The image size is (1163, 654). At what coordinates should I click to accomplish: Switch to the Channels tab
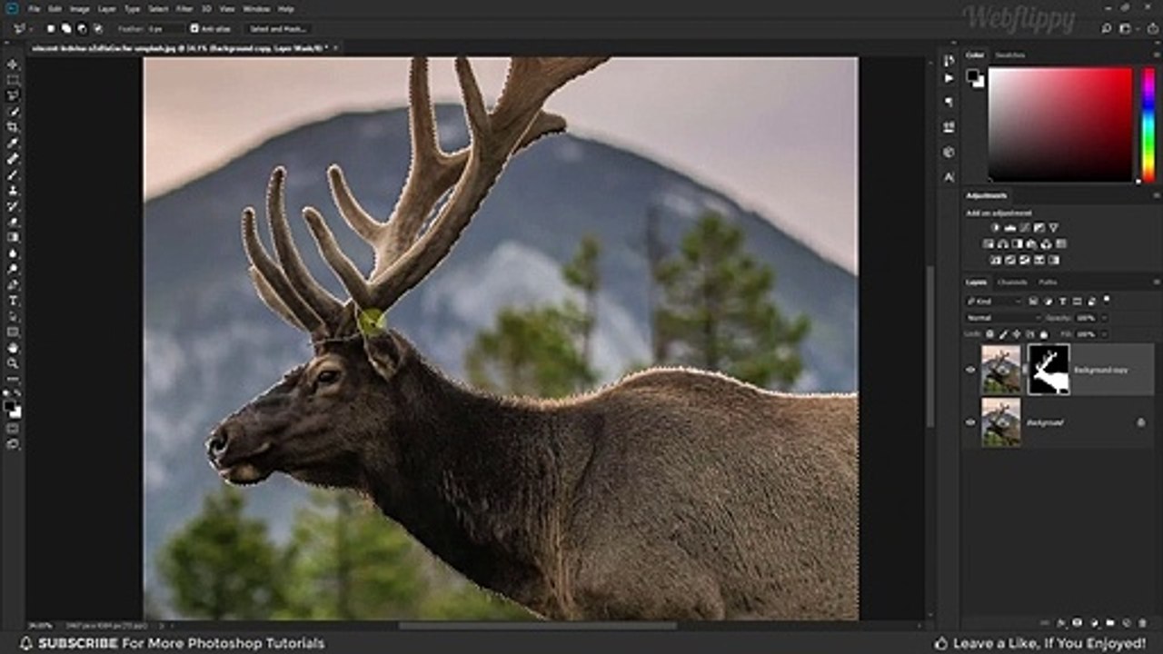(x=1012, y=282)
